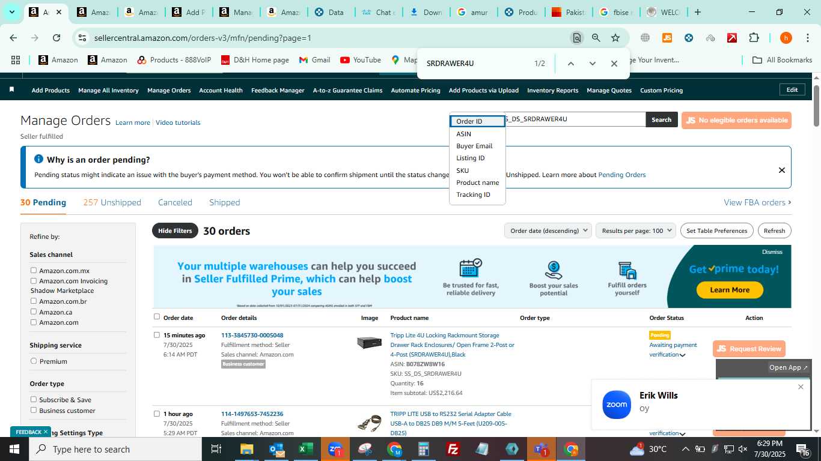Click the page vertical scrollbar
The image size is (821, 461).
[816, 105]
